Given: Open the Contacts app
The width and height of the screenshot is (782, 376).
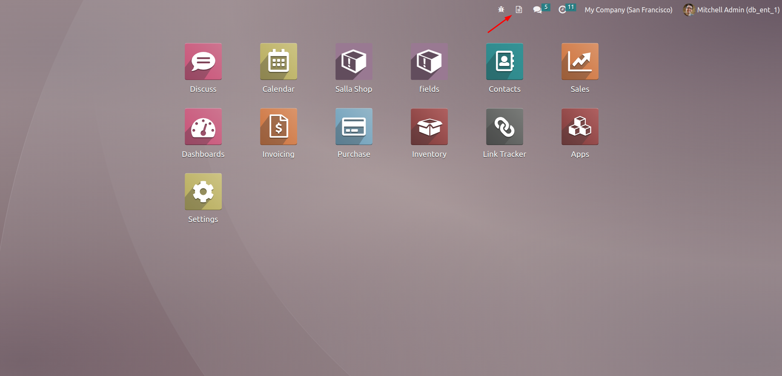Looking at the screenshot, I should tap(504, 62).
